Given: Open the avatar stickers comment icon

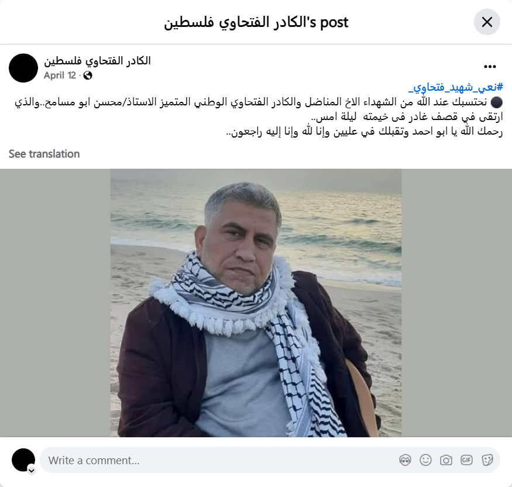Looking at the screenshot, I should click(406, 460).
